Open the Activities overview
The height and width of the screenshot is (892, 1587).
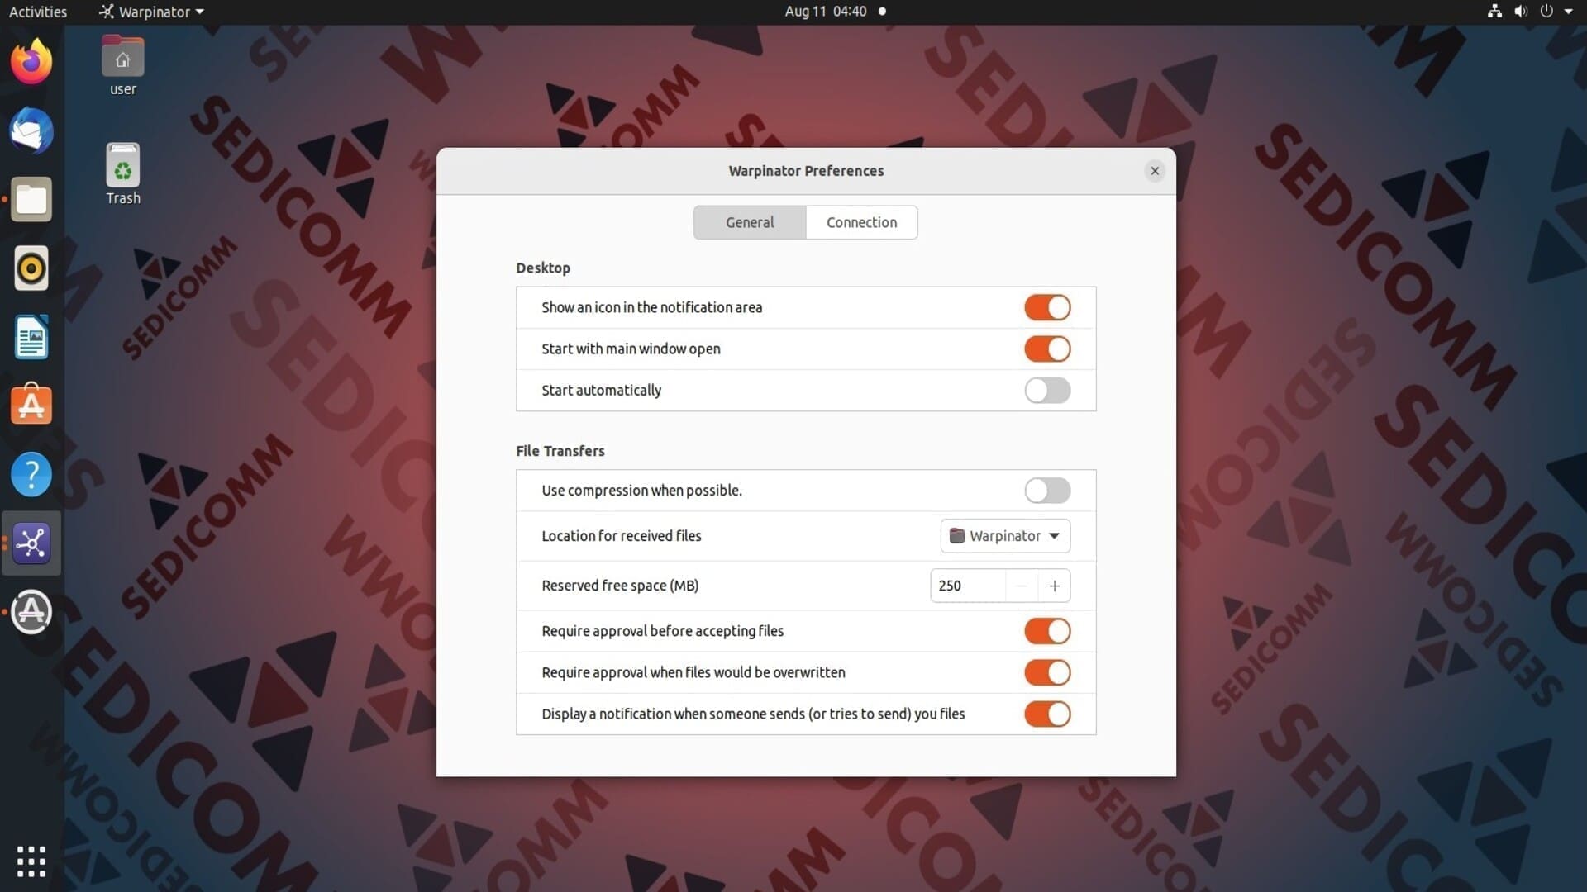click(x=38, y=12)
